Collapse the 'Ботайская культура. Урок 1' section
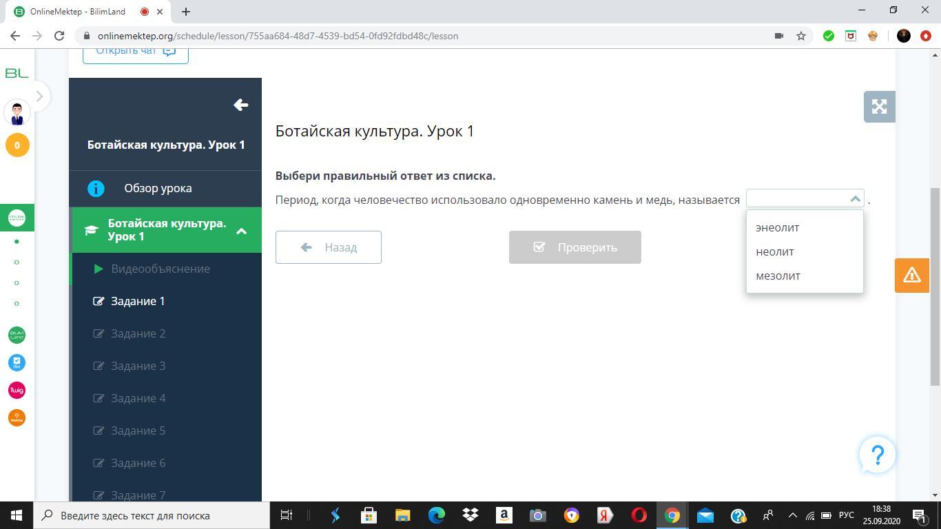 point(241,231)
